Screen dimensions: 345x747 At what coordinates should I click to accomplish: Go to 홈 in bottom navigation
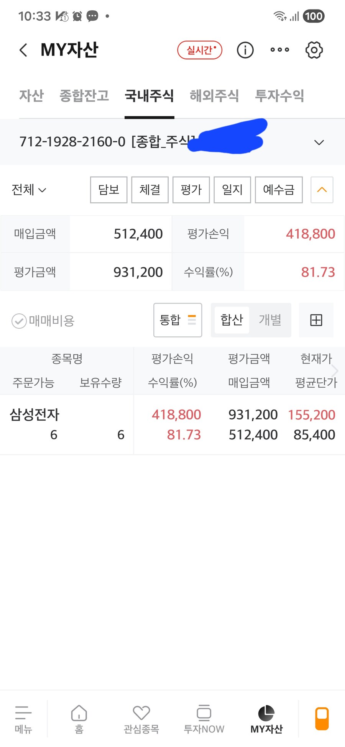79,719
